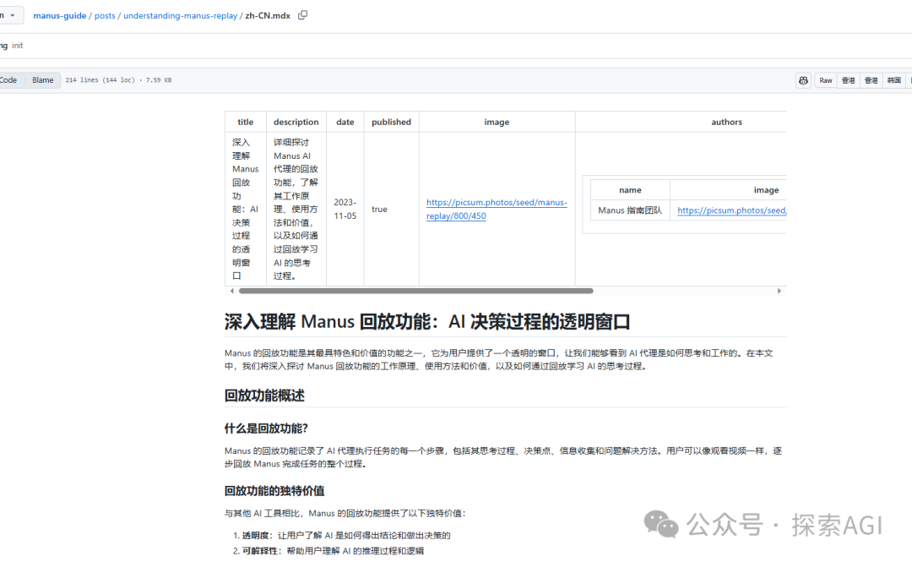This screenshot has width=912, height=562.
Task: Open the understanding-manus-replay folder breadcrumb
Action: (179, 15)
